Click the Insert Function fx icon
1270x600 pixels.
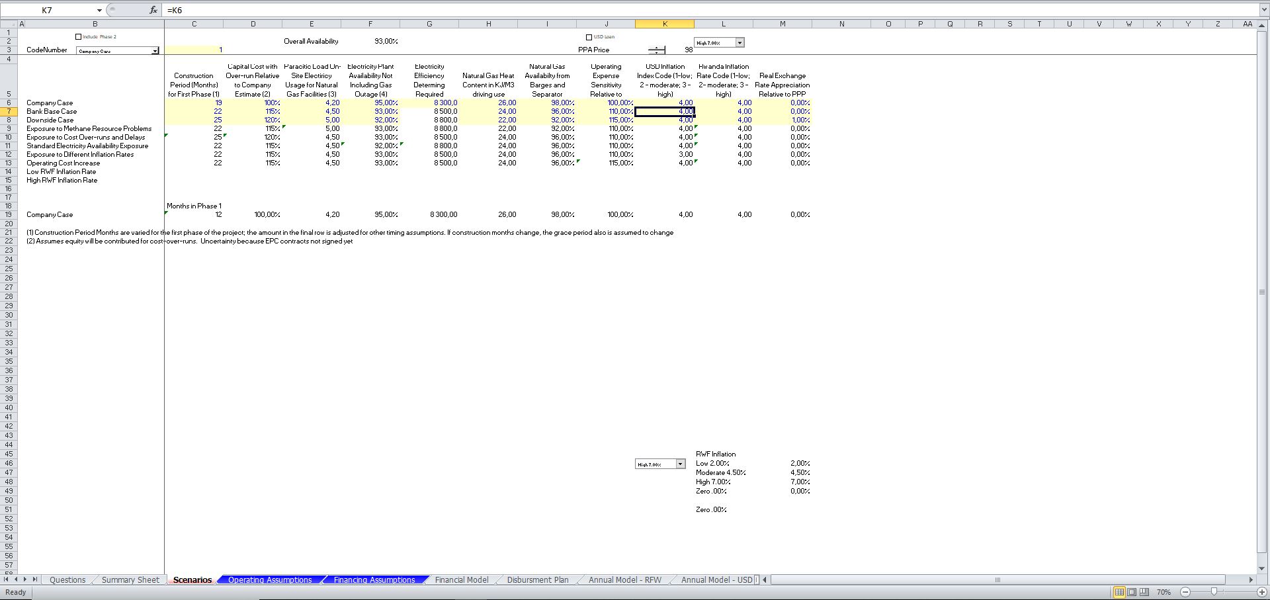(153, 10)
